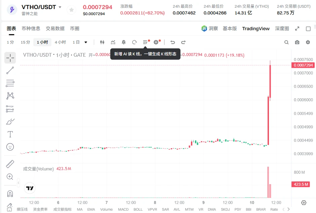The height and width of the screenshot is (213, 316).
Task: Toggle the Volume indicator
Action: (107, 209)
